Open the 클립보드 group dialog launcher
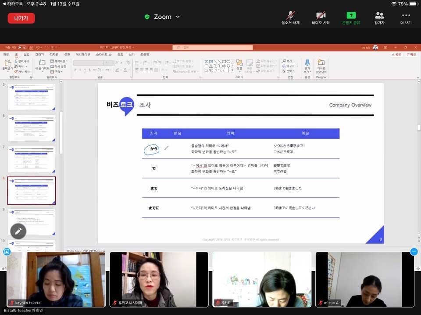This screenshot has width=421, height=315. pyautogui.click(x=31, y=77)
